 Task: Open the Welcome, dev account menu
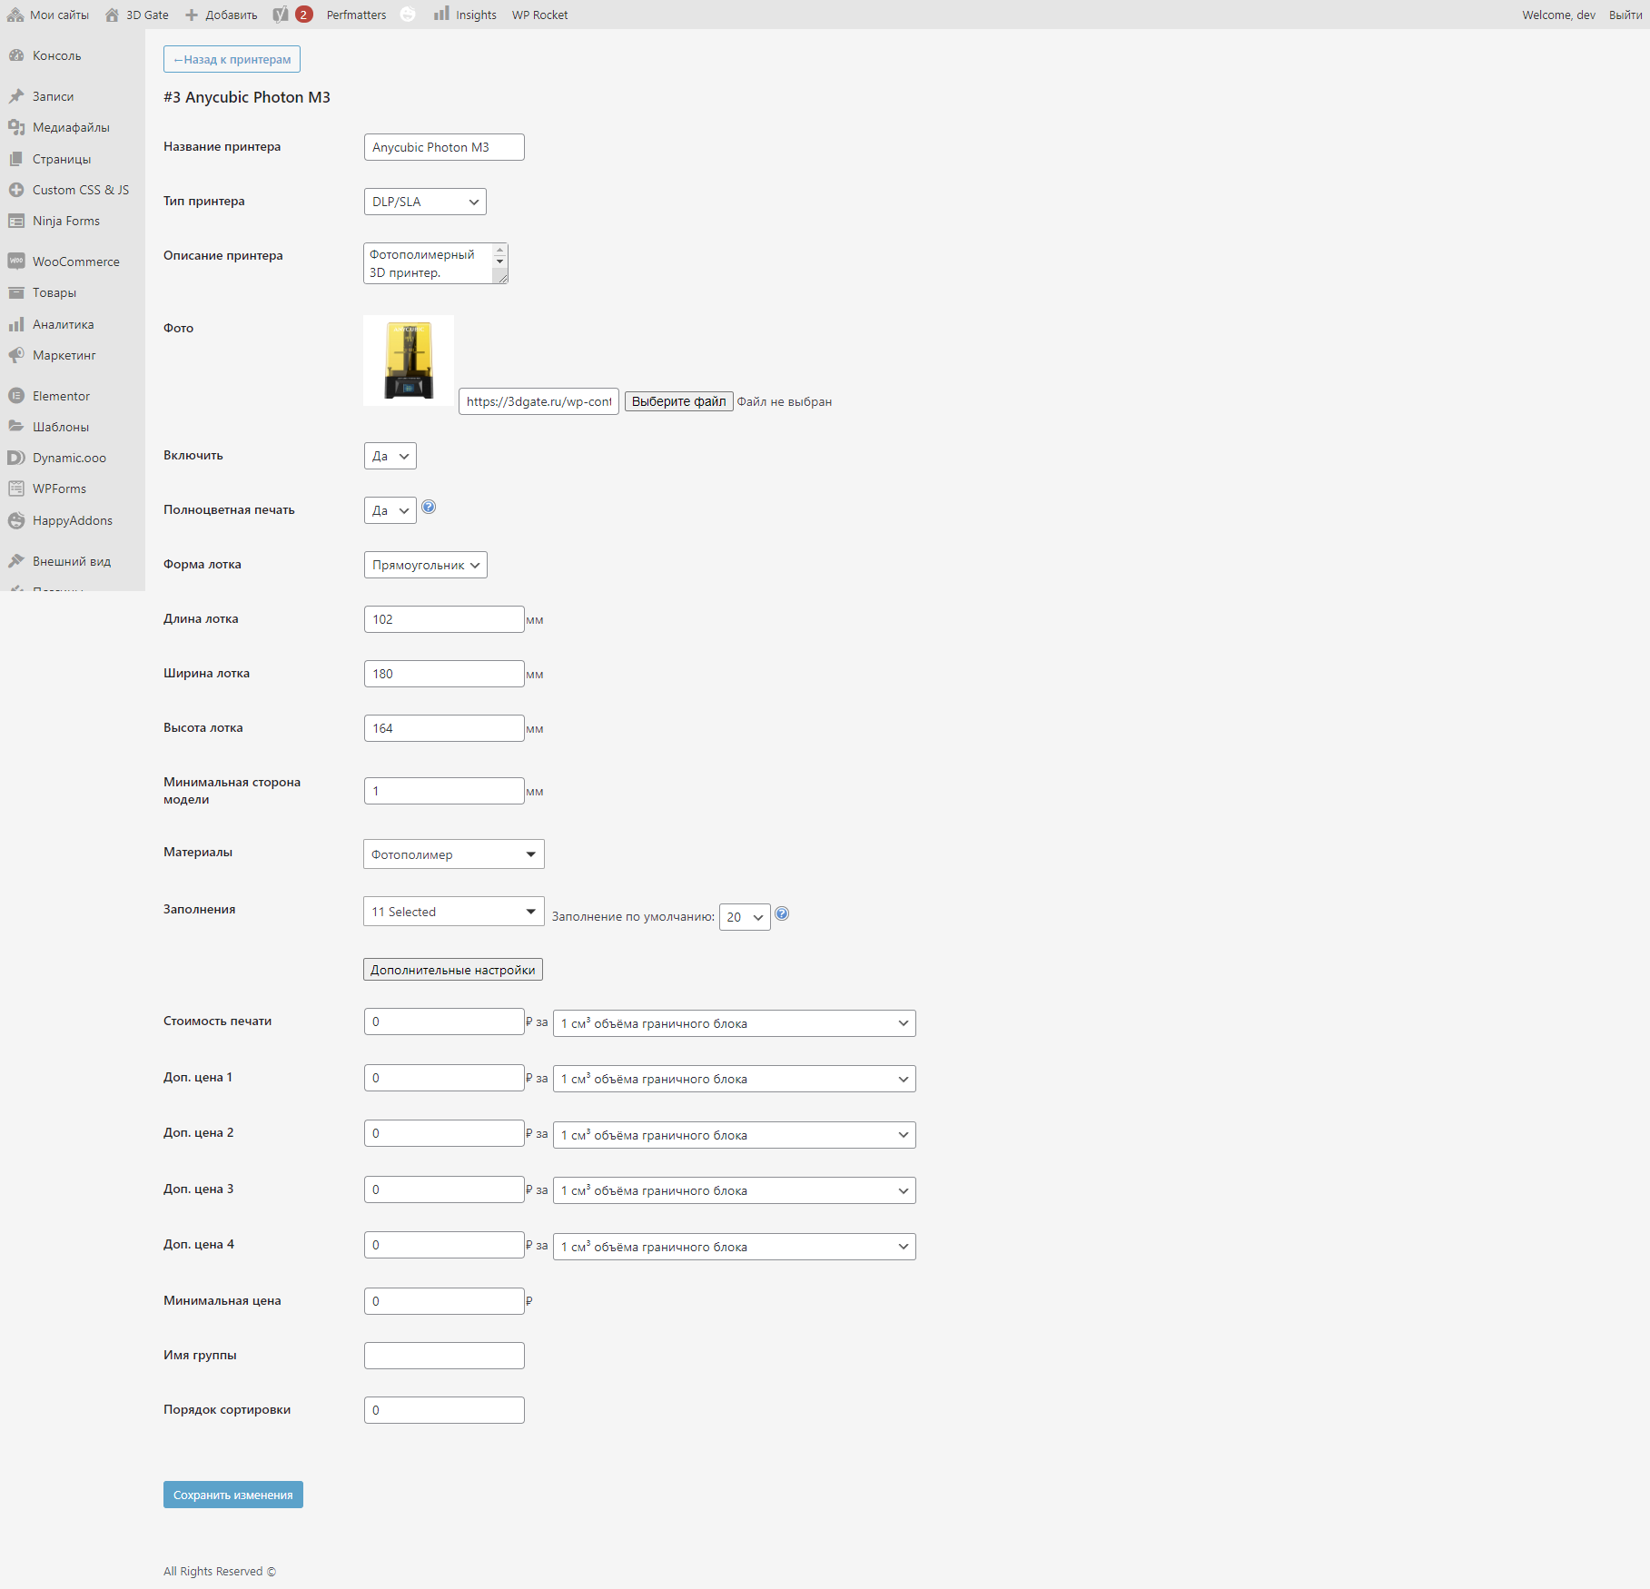[x=1558, y=15]
